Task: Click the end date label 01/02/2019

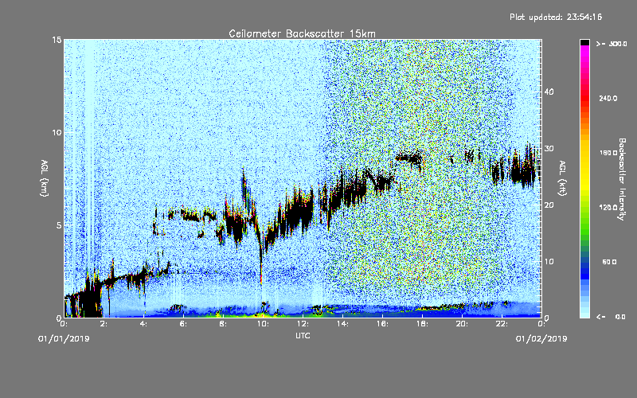Action: [x=541, y=339]
